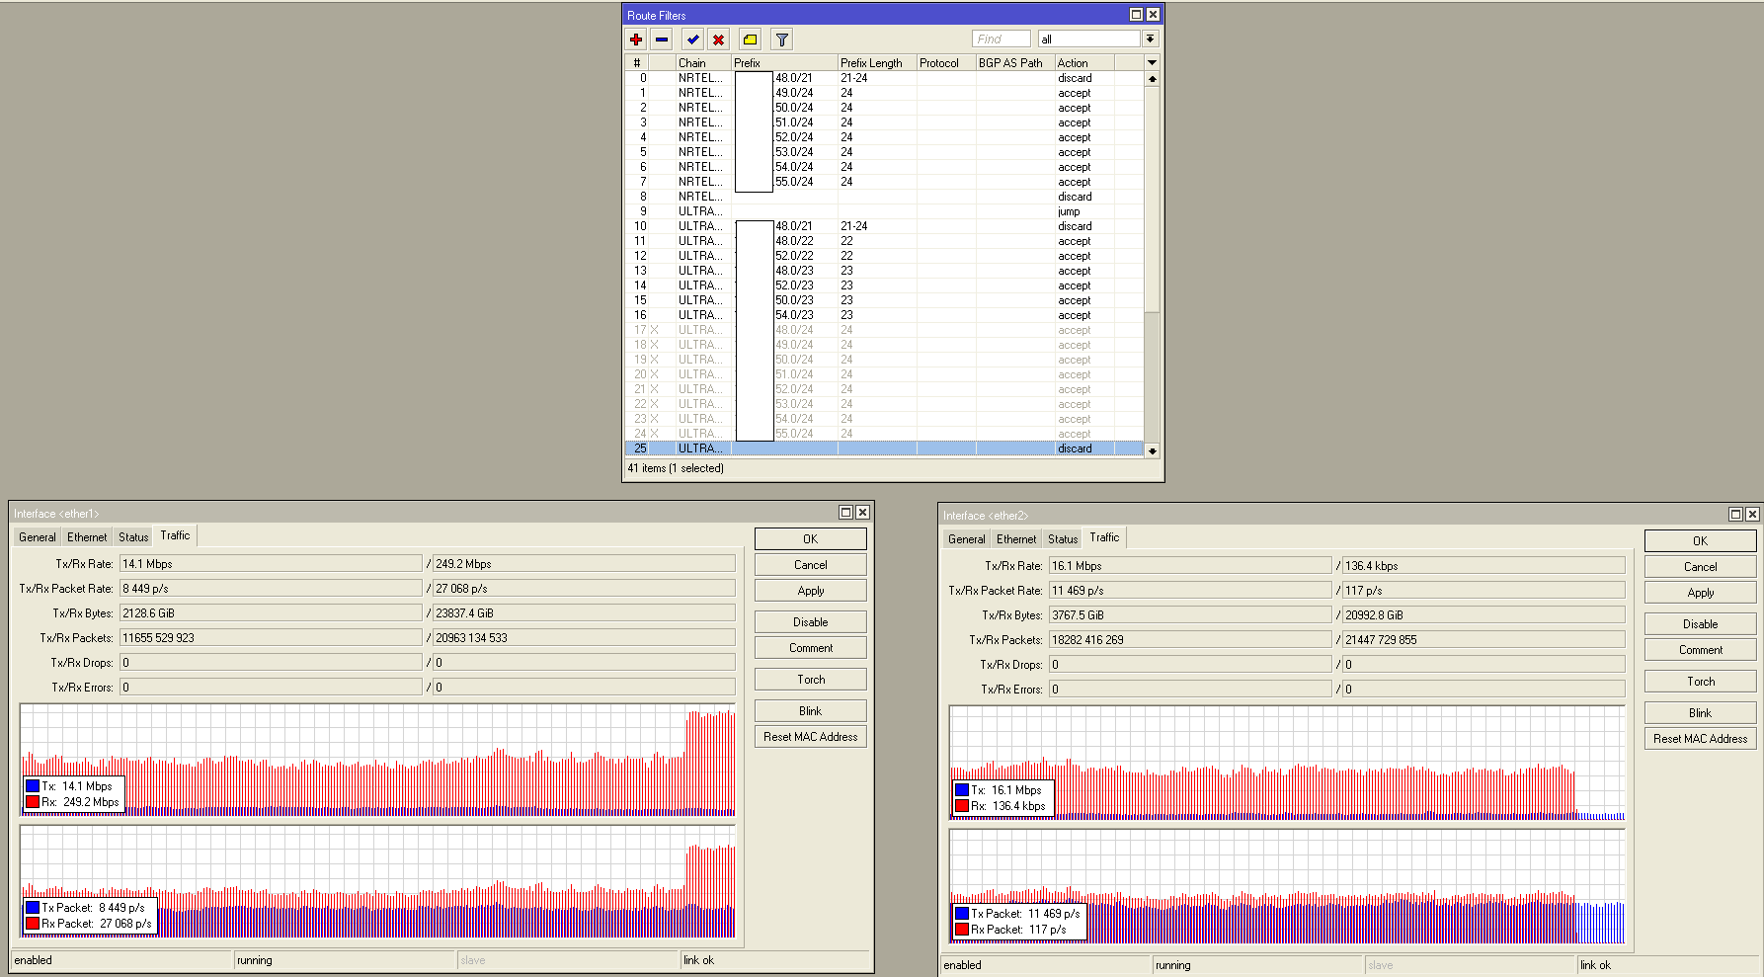The height and width of the screenshot is (977, 1764).
Task: Open the column chooser arrow beside Action
Action: click(1152, 62)
